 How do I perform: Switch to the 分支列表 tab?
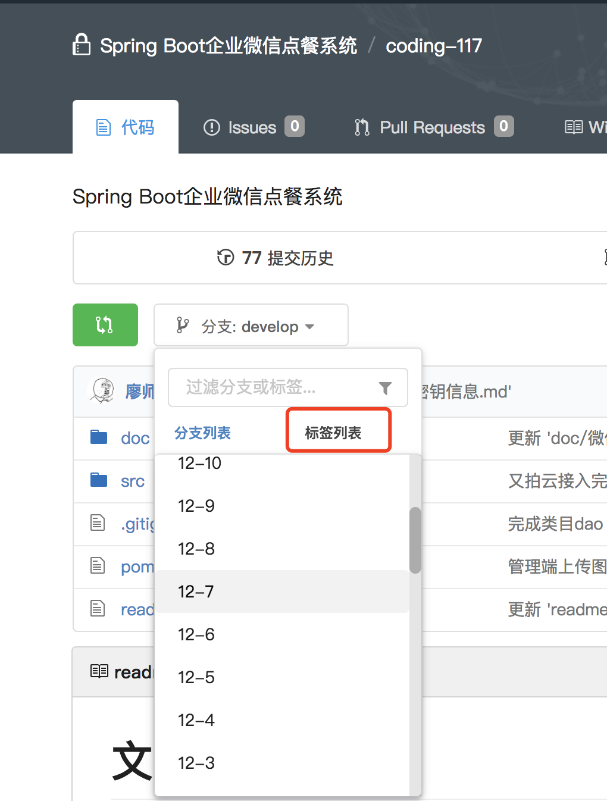click(x=202, y=433)
